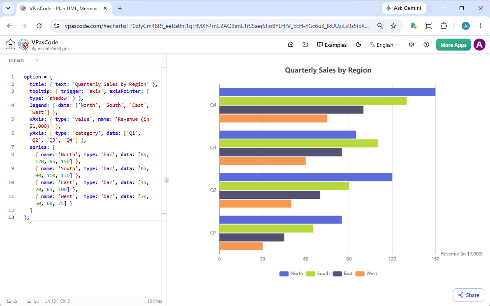Close the VPasCode browser tab
Screen dimensions: 490x306
(x=105, y=9)
